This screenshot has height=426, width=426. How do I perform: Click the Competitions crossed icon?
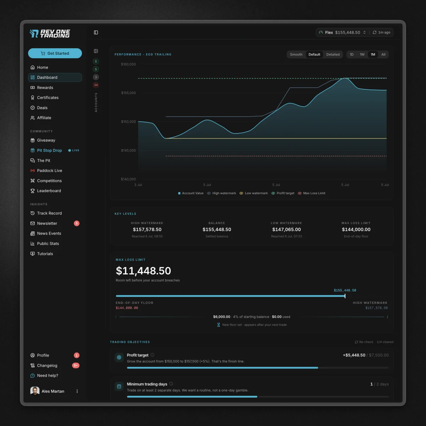pyautogui.click(x=33, y=181)
